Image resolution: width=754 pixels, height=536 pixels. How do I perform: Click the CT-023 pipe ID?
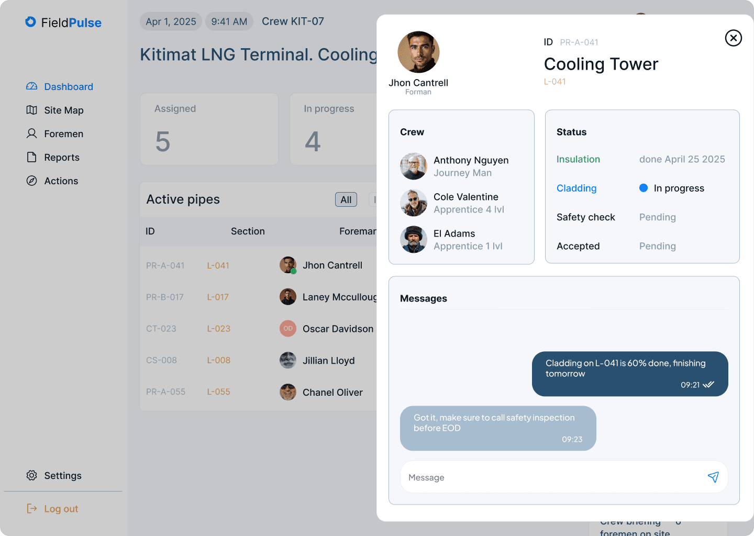tap(161, 328)
